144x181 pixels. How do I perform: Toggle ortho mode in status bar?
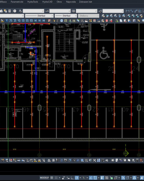point(72,178)
